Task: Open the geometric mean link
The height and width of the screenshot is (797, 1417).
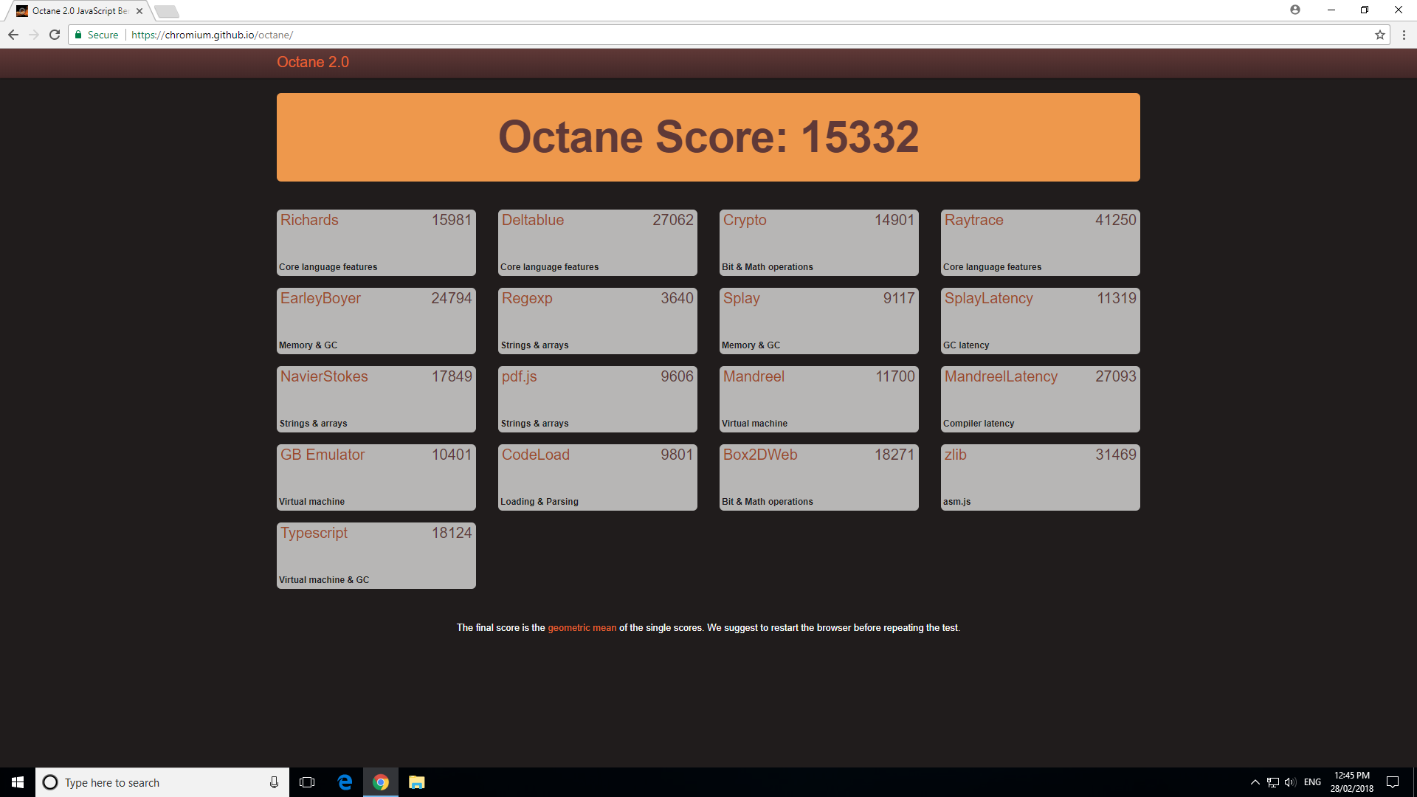Action: [x=582, y=628]
